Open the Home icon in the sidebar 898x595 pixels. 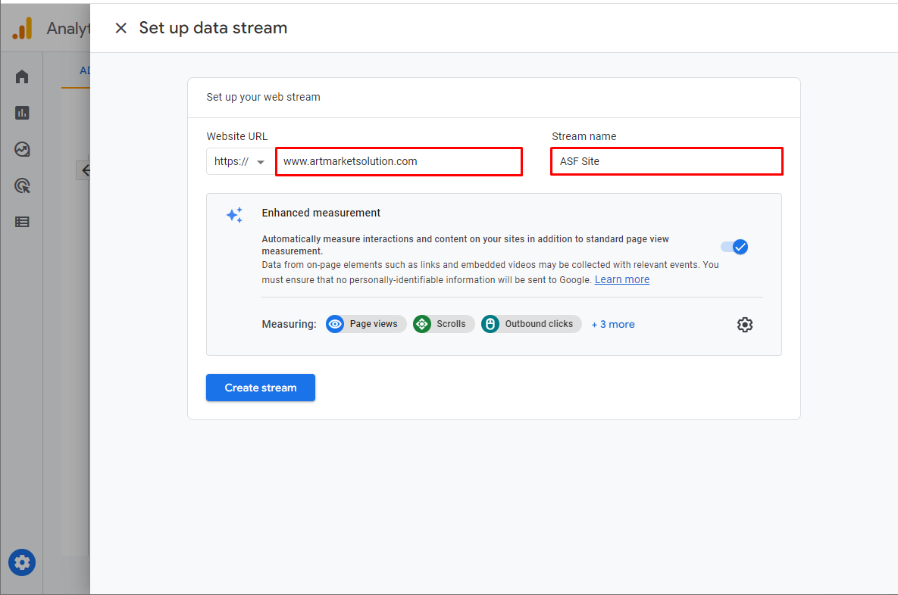[22, 76]
